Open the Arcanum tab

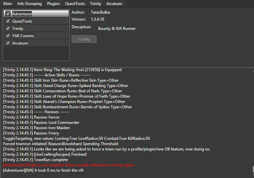[114, 4]
